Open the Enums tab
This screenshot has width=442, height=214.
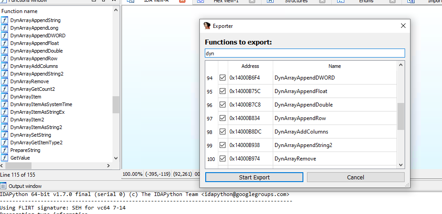(366, 1)
